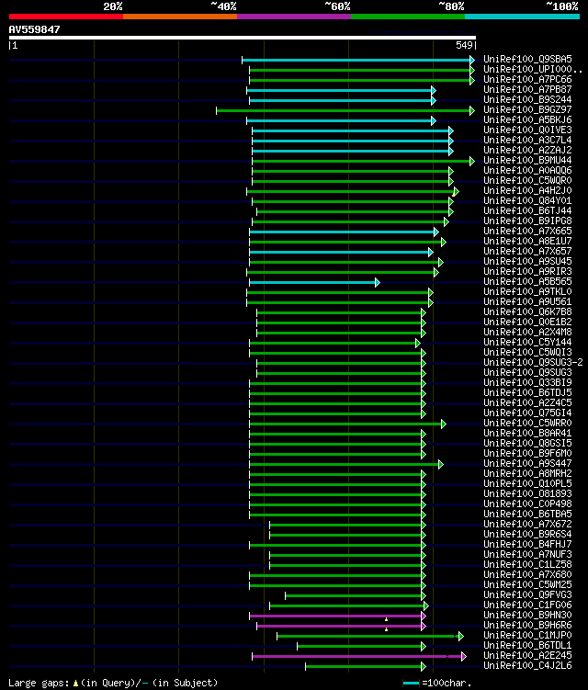Image resolution: width=588 pixels, height=690 pixels.
Task: Select hit label UniRef100_C4J2L6
Action: pyautogui.click(x=527, y=666)
